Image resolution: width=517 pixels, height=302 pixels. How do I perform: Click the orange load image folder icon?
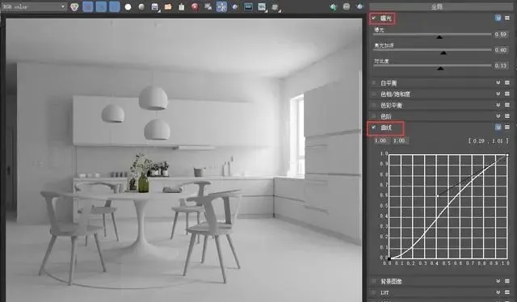[168, 7]
